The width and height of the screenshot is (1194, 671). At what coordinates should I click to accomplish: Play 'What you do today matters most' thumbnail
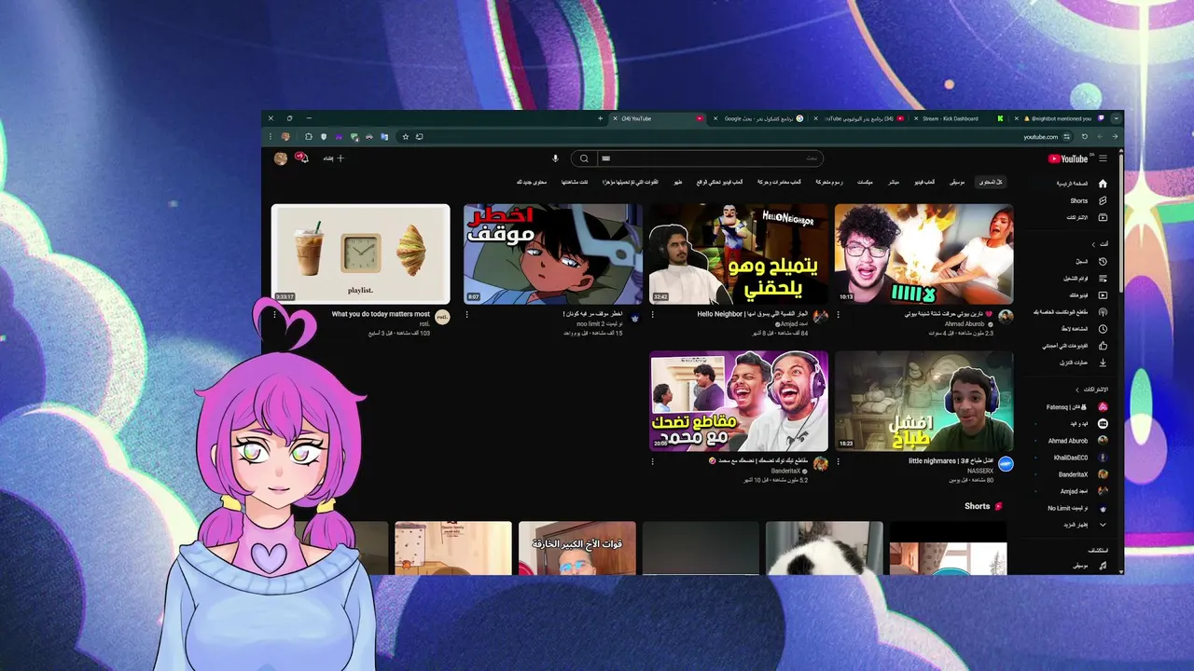point(361,254)
